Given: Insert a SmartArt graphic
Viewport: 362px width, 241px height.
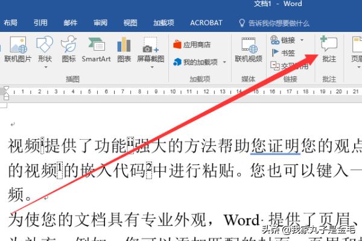Looking at the screenshot, I should pyautogui.click(x=96, y=49).
